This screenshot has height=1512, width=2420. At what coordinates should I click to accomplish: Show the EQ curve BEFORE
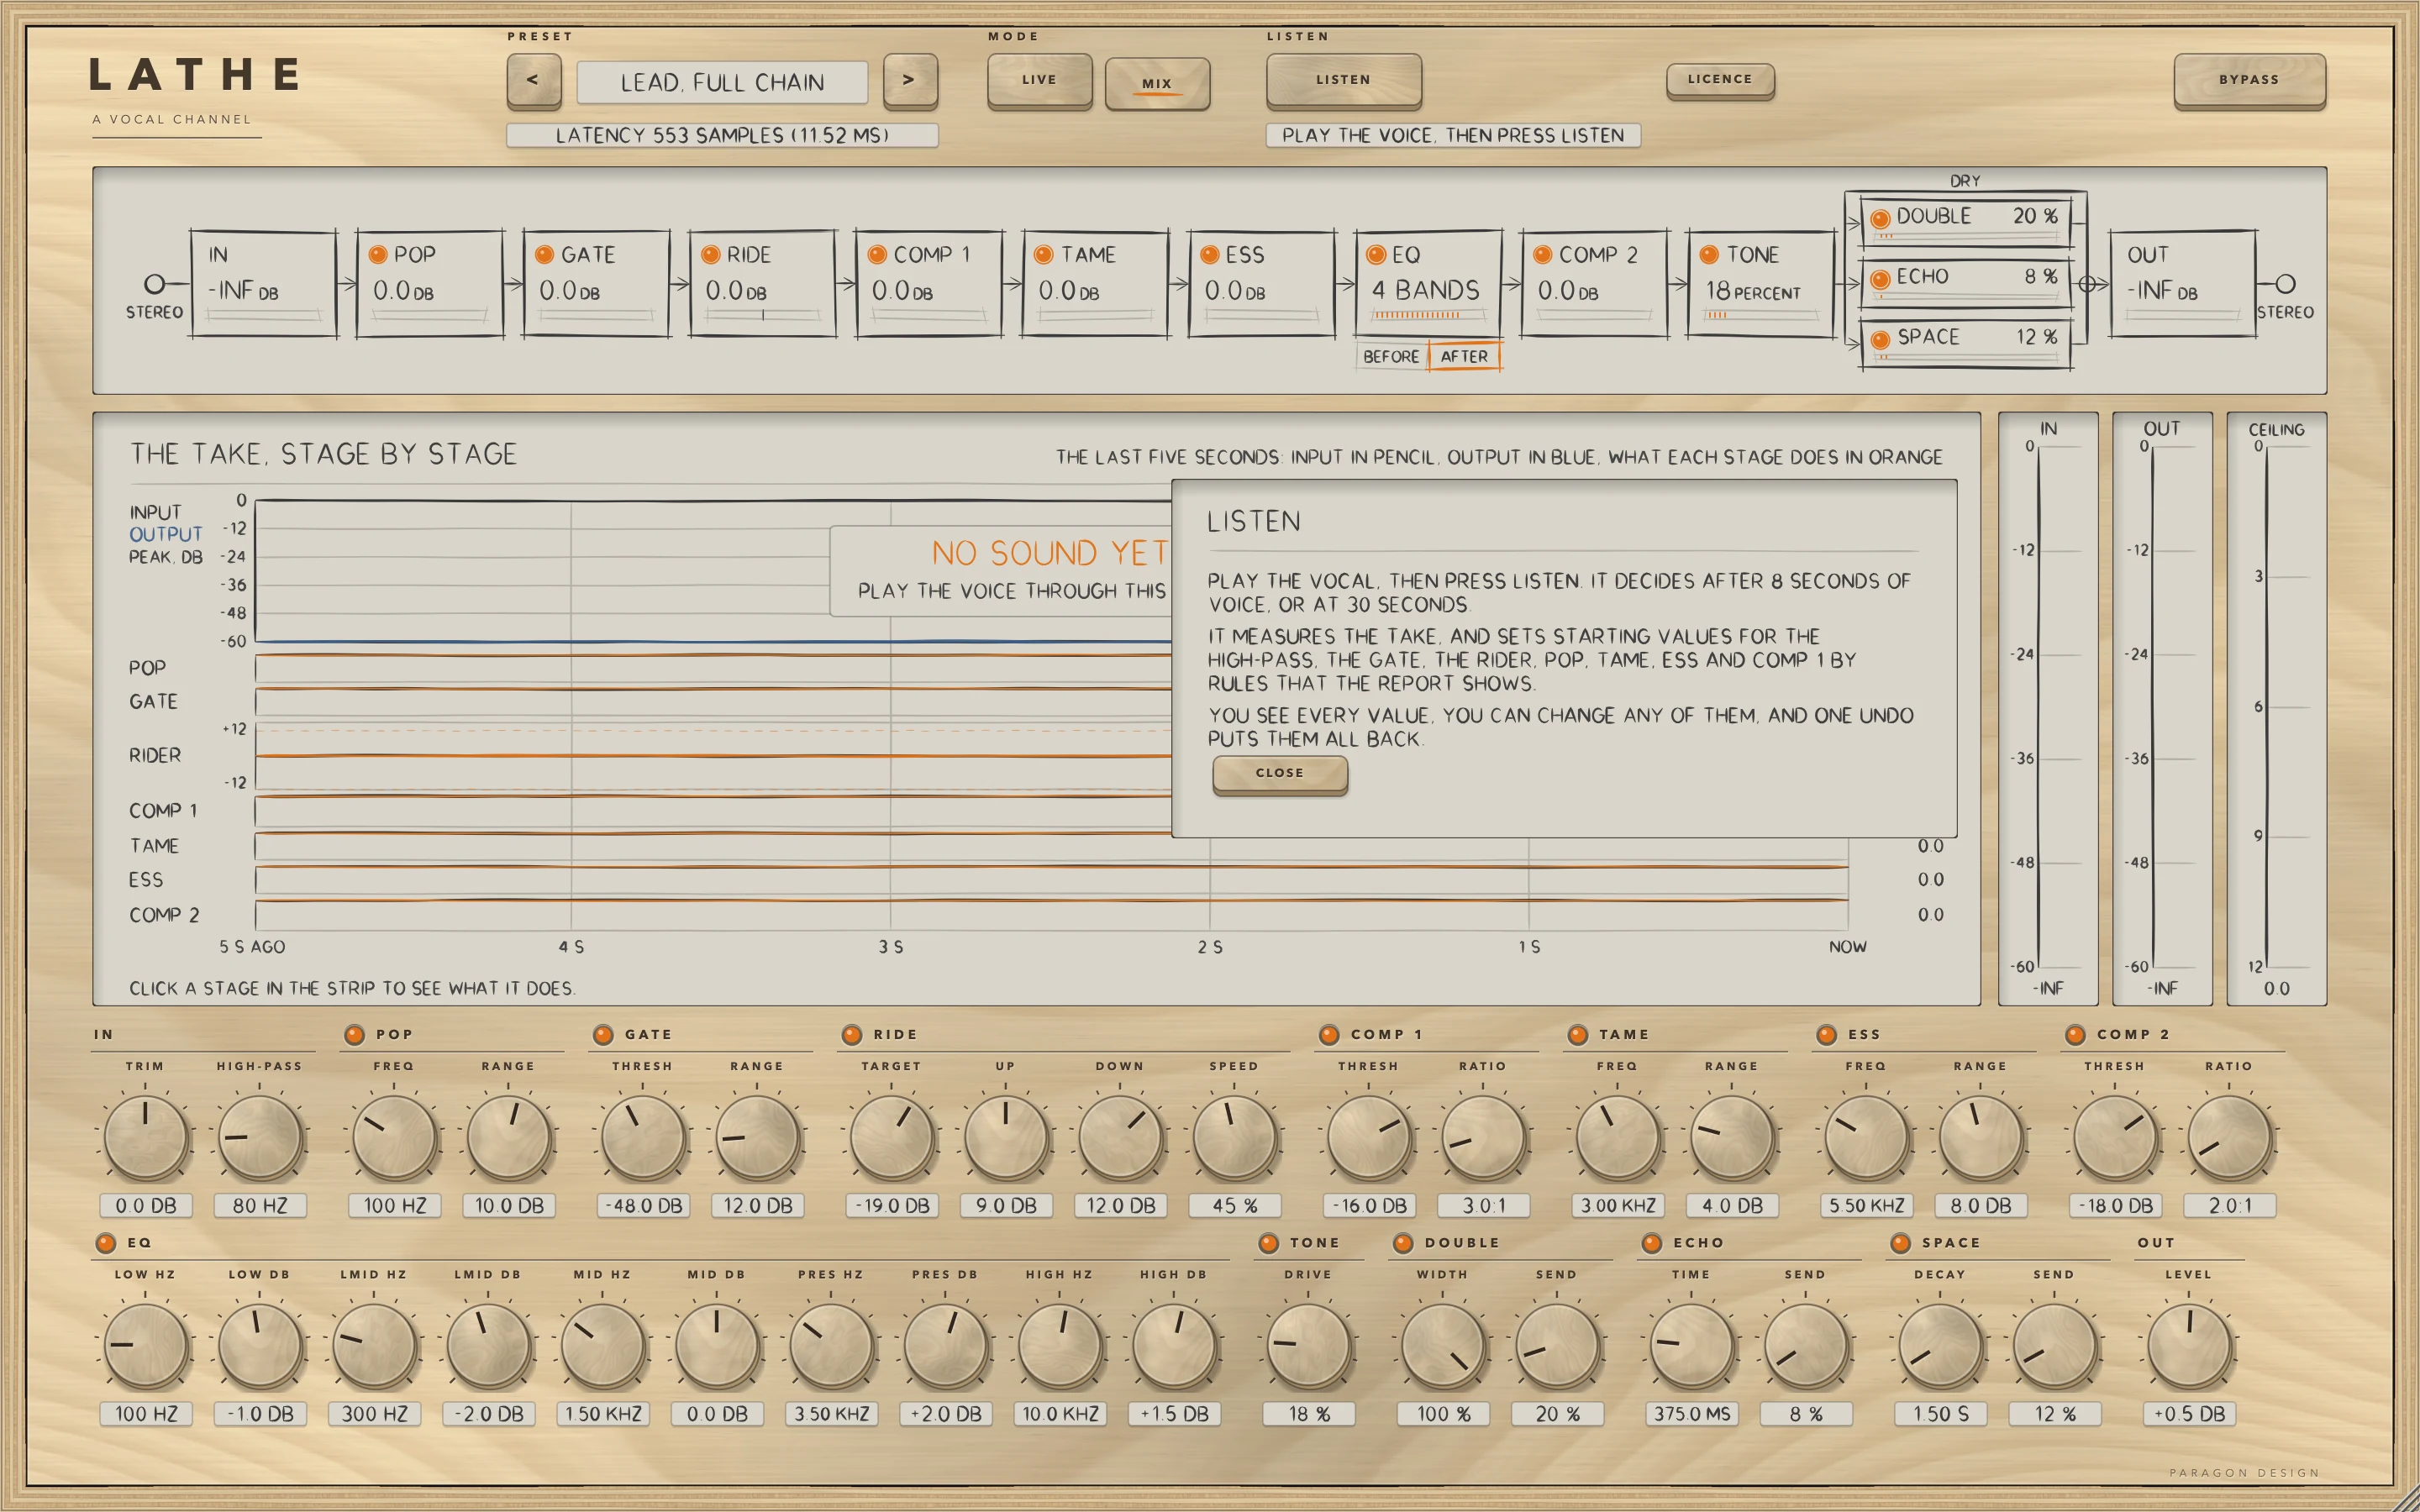[x=1391, y=357]
